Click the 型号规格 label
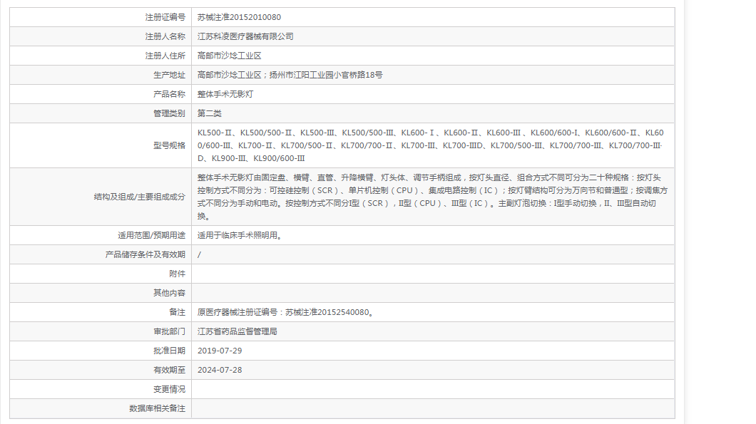 [169, 145]
